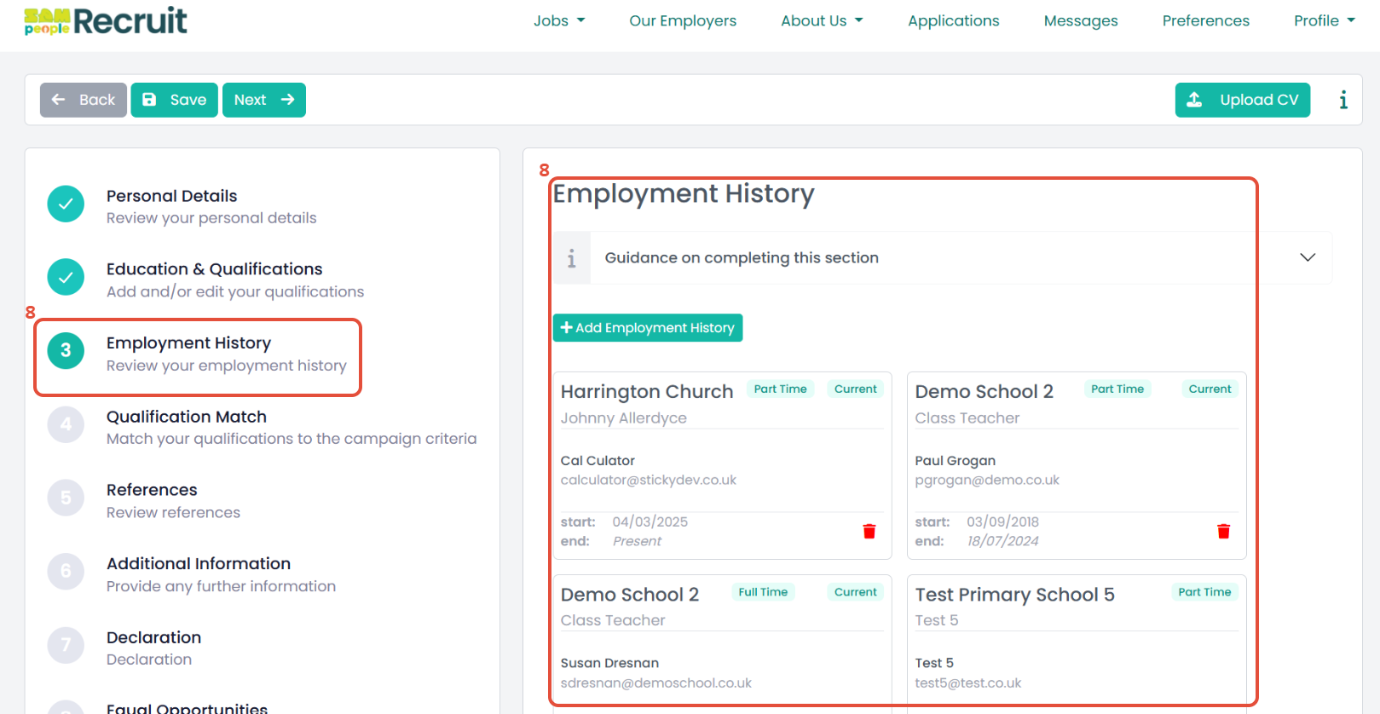Click the Next button
The width and height of the screenshot is (1380, 714).
(x=263, y=100)
